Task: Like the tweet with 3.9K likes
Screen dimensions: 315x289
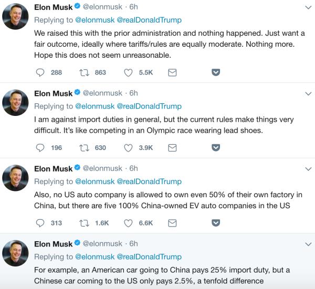Action: click(x=129, y=147)
